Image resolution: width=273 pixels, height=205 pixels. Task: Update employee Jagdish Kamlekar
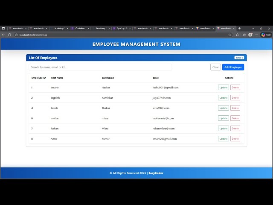tap(224, 98)
